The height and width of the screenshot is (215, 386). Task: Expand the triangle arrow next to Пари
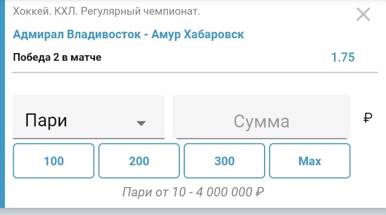141,123
